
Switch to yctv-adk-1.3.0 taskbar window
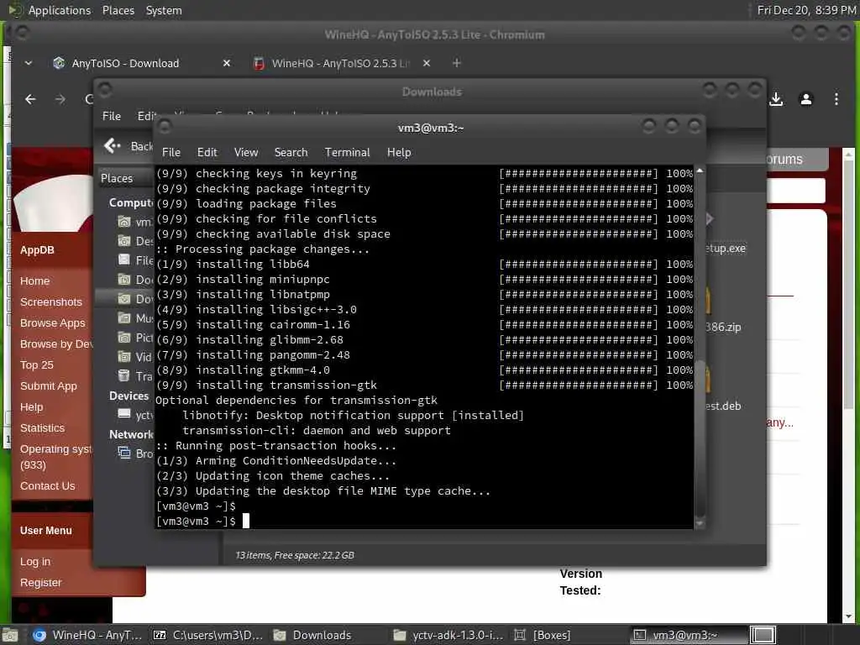pyautogui.click(x=448, y=635)
